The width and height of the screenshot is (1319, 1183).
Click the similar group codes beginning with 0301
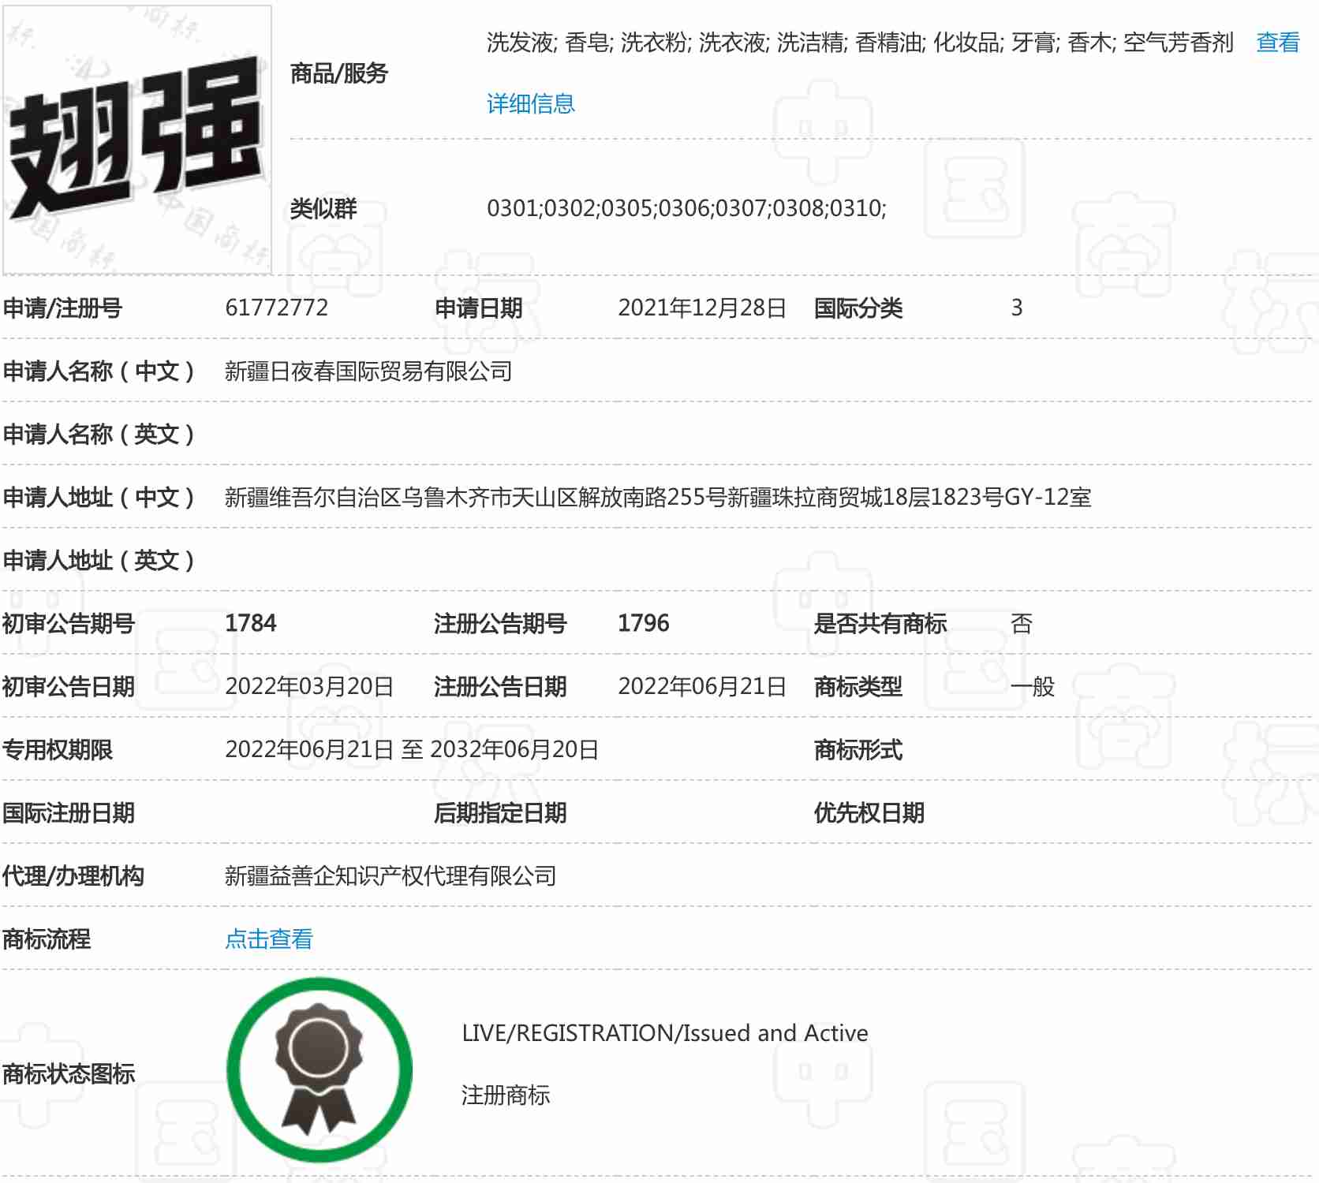coord(686,208)
